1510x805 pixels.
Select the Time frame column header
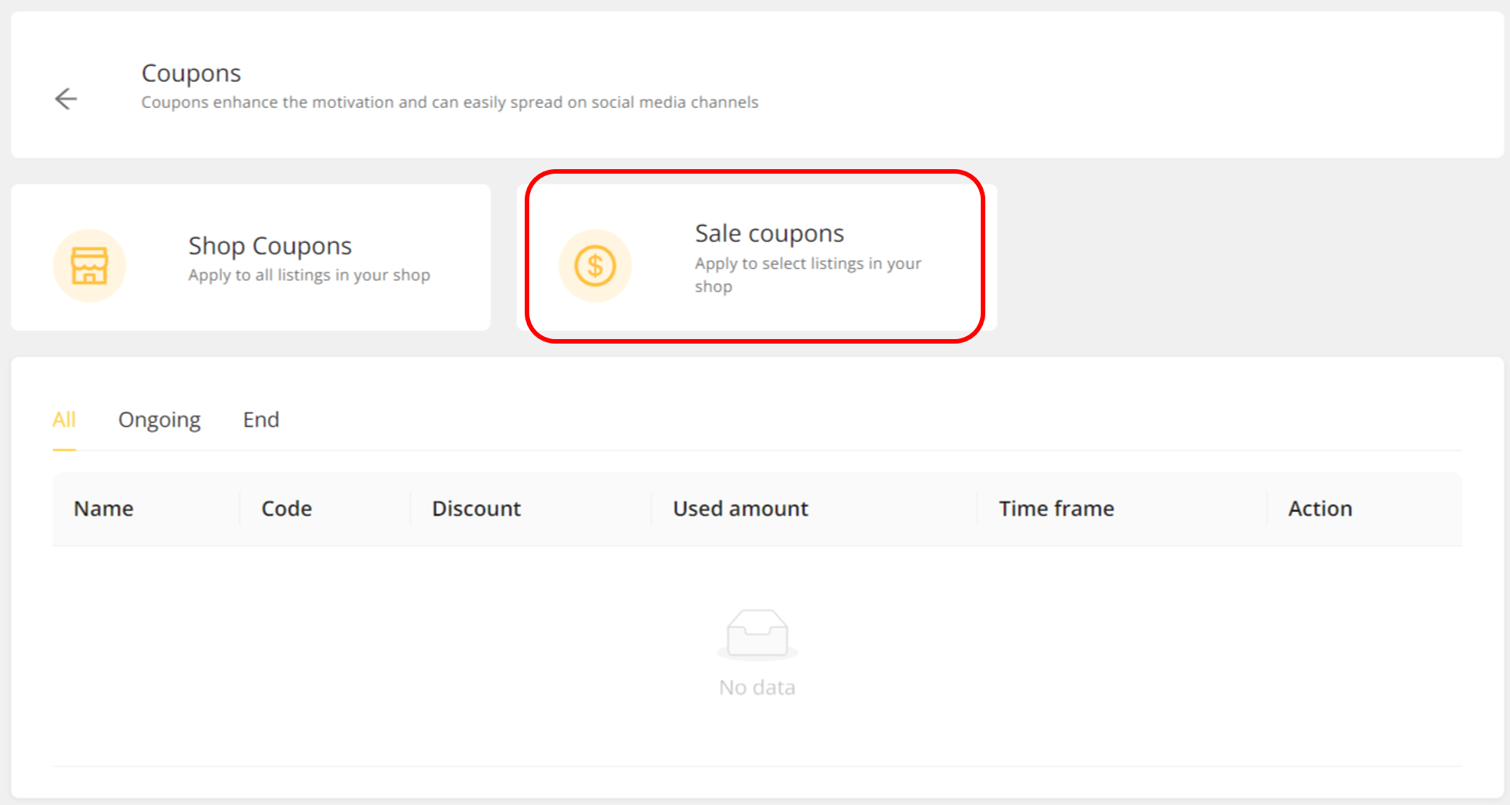[x=1055, y=509]
